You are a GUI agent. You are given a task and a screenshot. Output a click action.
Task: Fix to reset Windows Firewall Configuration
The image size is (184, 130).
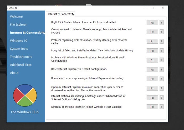(152, 60)
